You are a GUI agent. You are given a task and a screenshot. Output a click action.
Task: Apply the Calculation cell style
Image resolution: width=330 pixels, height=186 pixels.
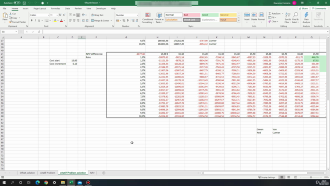(173, 20)
